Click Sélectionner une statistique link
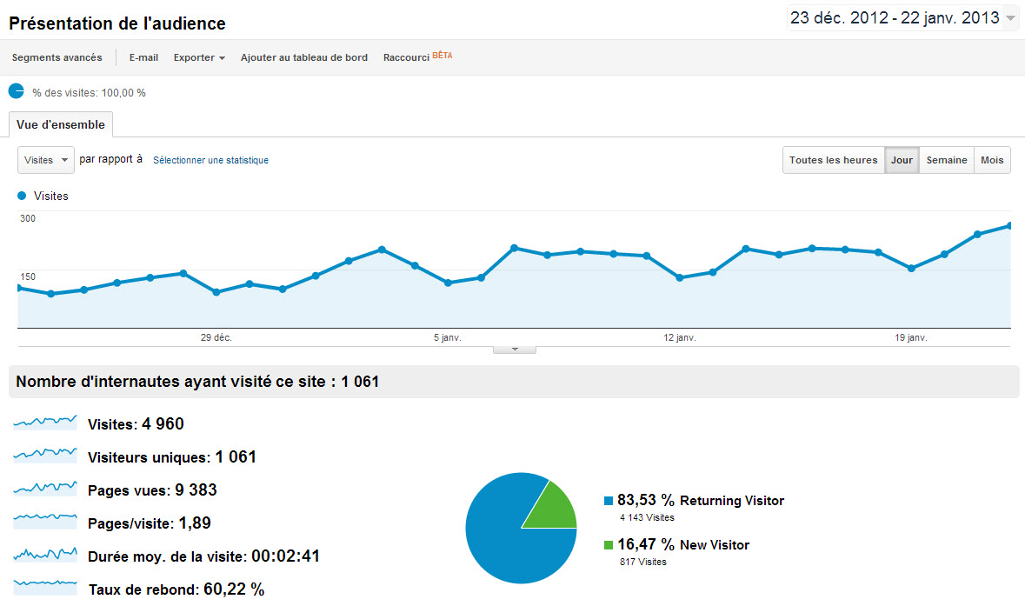The width and height of the screenshot is (1025, 606). coord(210,160)
